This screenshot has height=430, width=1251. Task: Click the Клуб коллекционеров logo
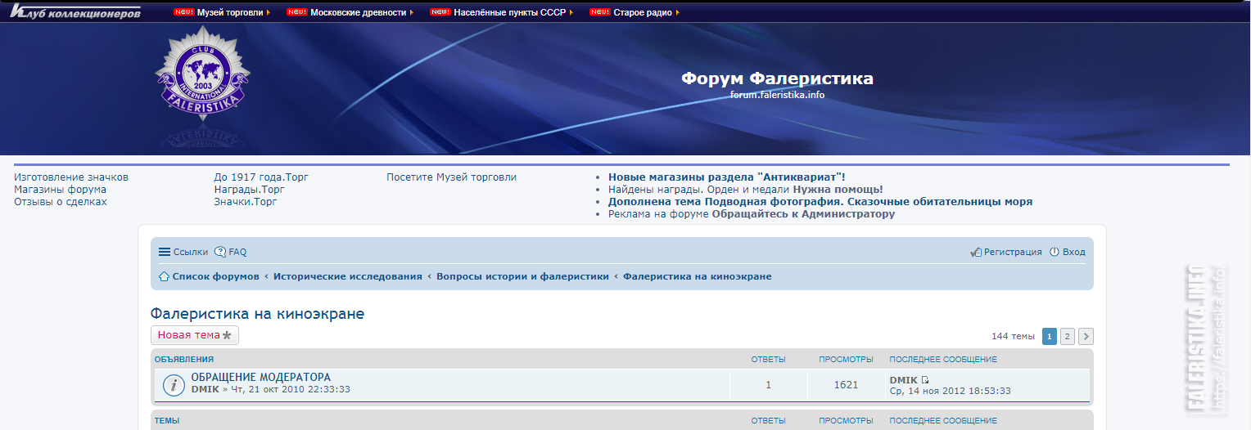75,12
